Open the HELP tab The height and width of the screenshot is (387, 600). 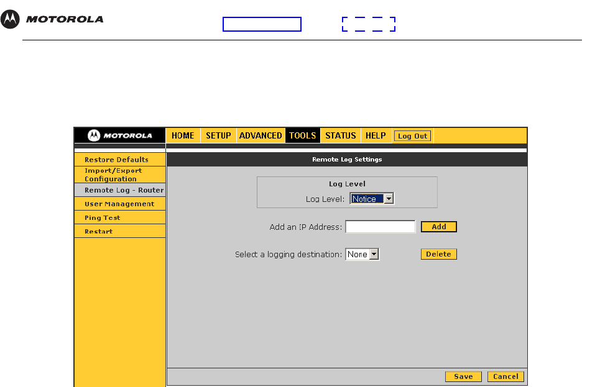376,136
